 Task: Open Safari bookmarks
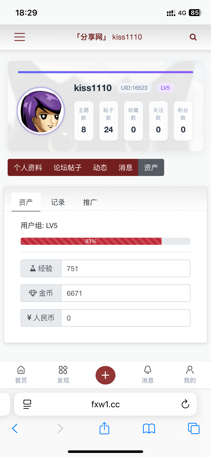[x=149, y=428]
